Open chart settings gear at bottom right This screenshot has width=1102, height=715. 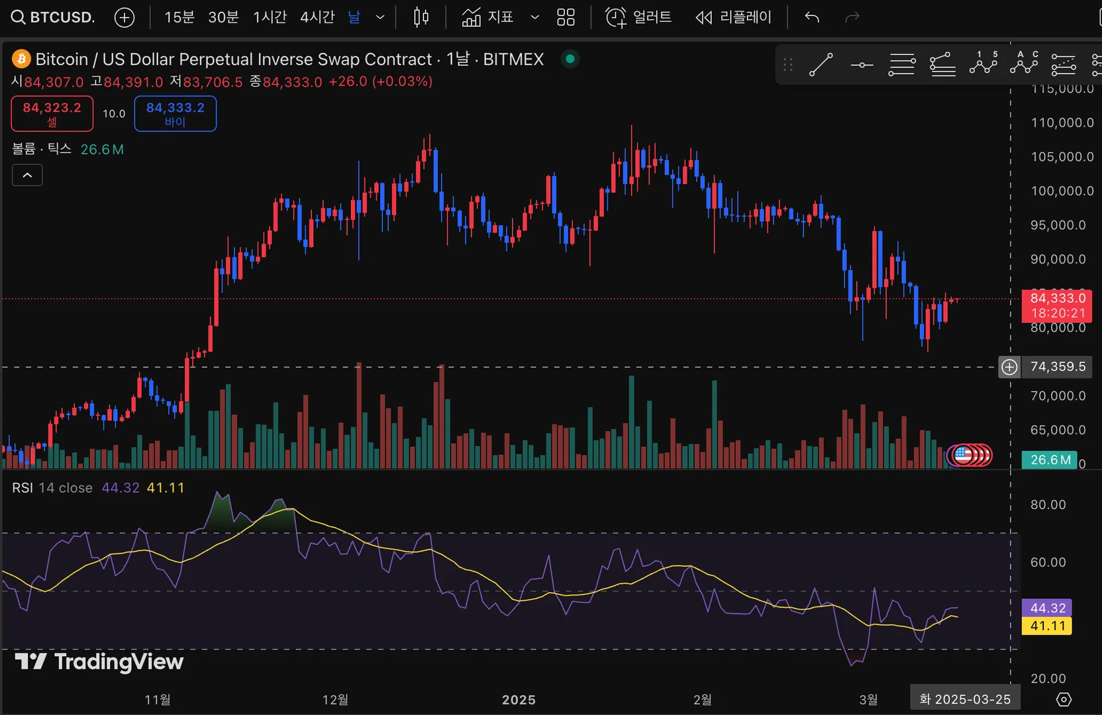click(1064, 699)
